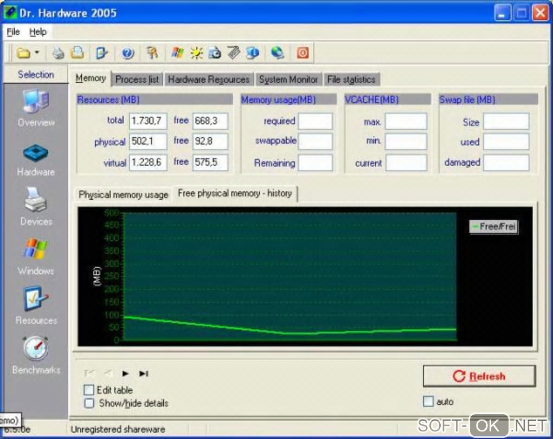Switch to the File statistics tab
Screen dimensions: 553x439
pos(351,80)
